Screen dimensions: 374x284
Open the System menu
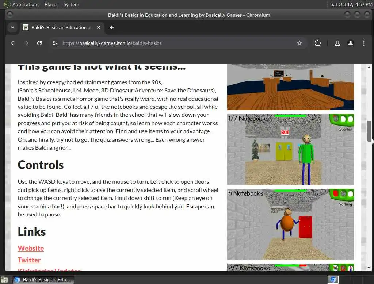click(x=71, y=4)
